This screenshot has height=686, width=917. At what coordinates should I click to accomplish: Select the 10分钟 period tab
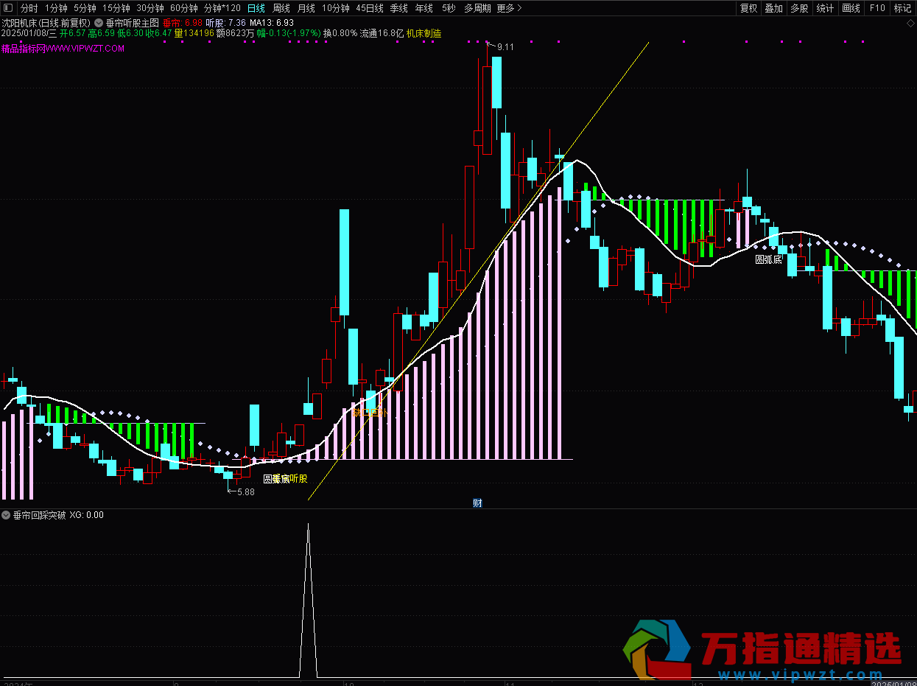point(336,8)
